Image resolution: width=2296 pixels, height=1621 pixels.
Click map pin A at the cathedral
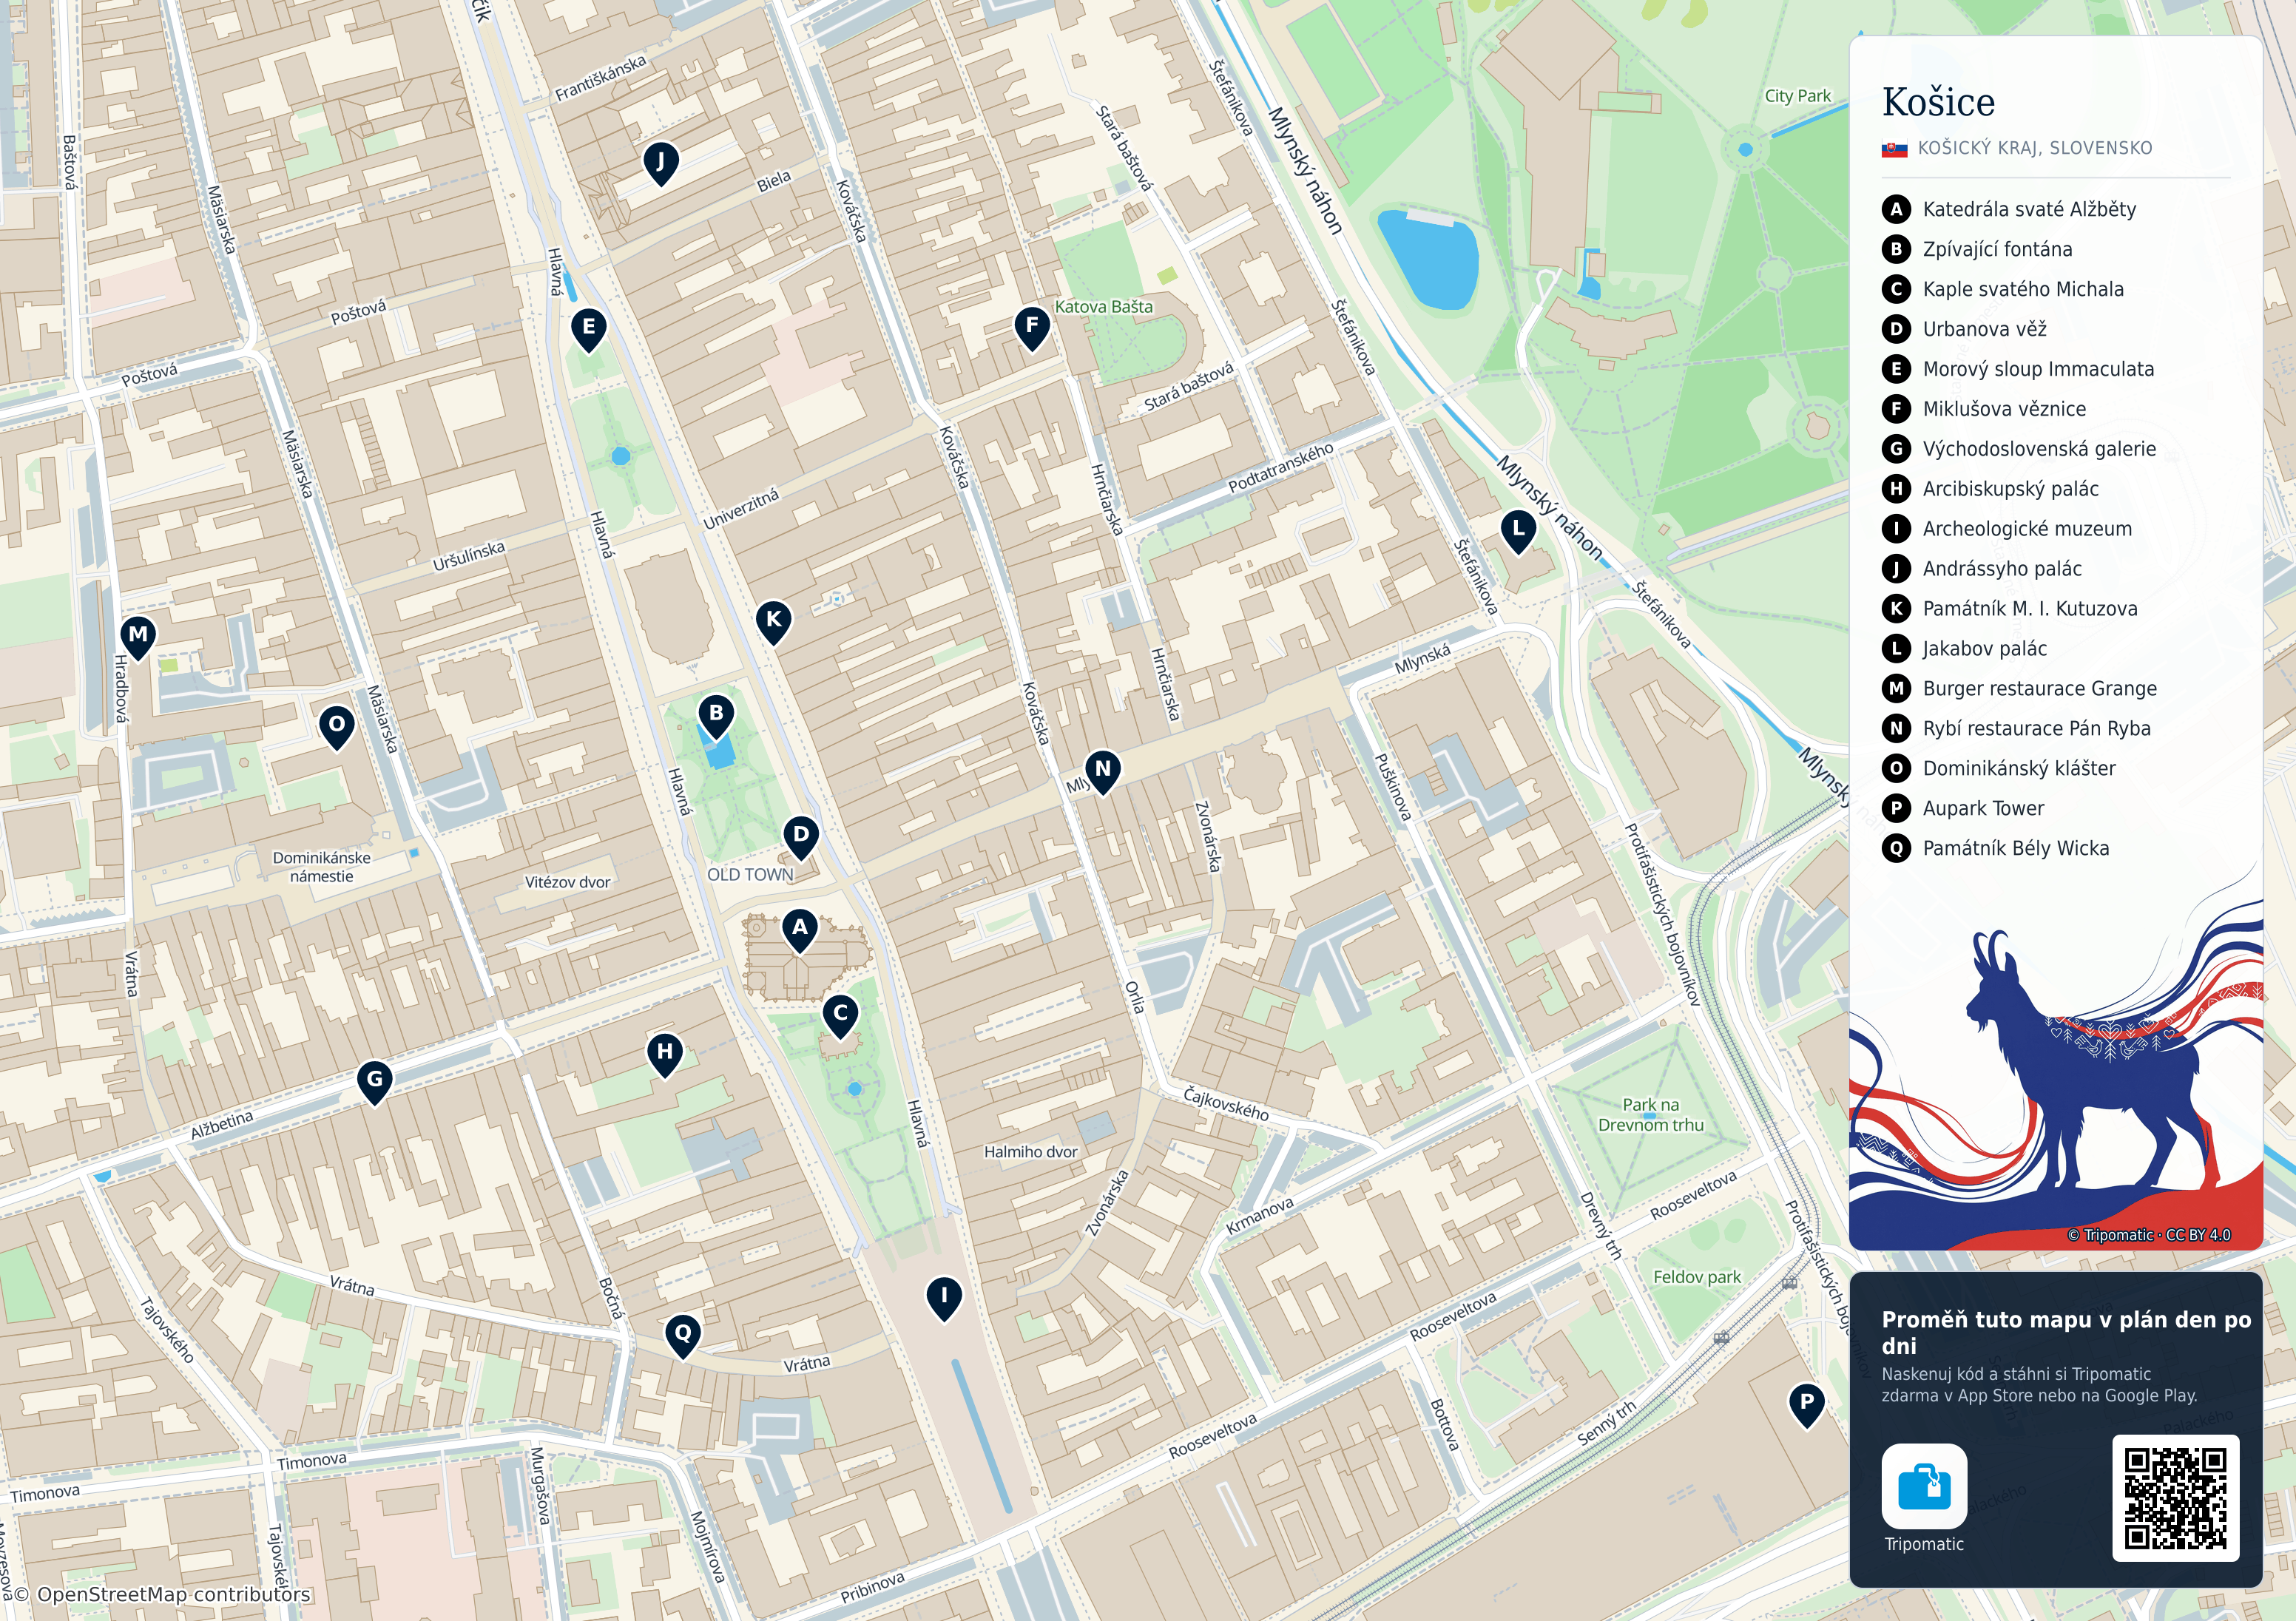pos(799,930)
